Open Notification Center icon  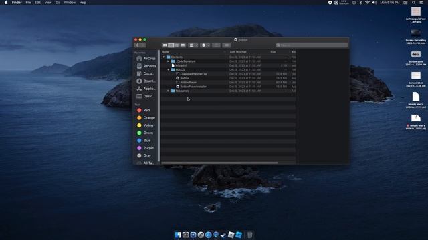(x=421, y=3)
